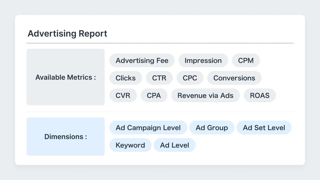Screen dimensions: 320x180
Task: Click the CPC metric pill
Action: (x=190, y=78)
